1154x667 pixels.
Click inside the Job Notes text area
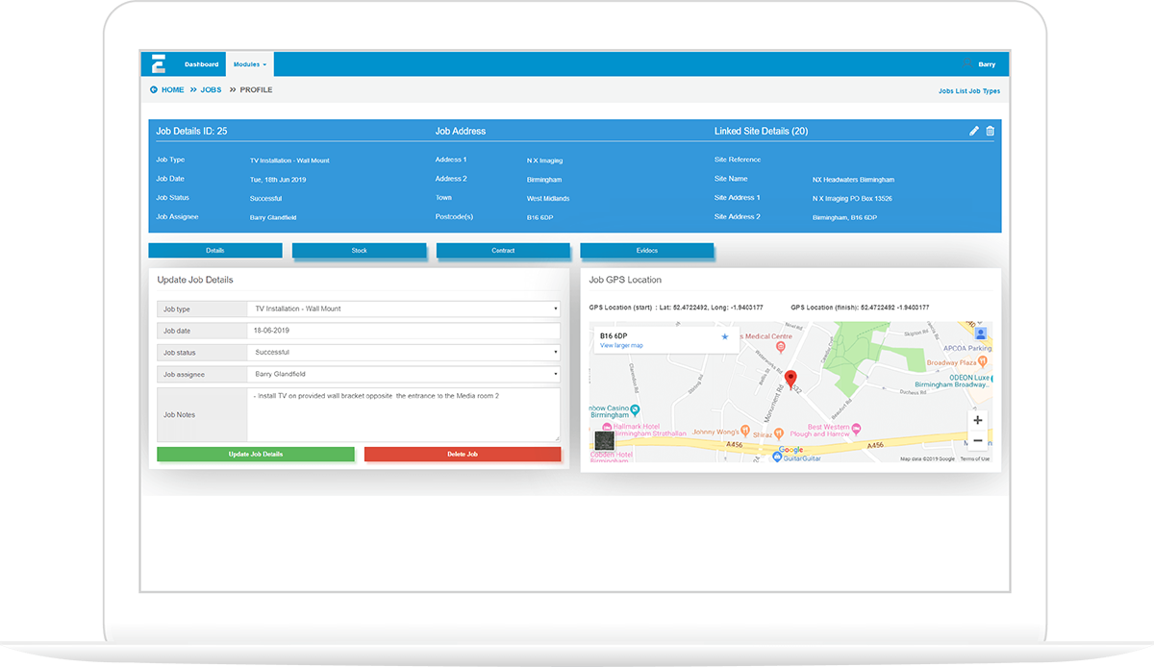(x=404, y=413)
